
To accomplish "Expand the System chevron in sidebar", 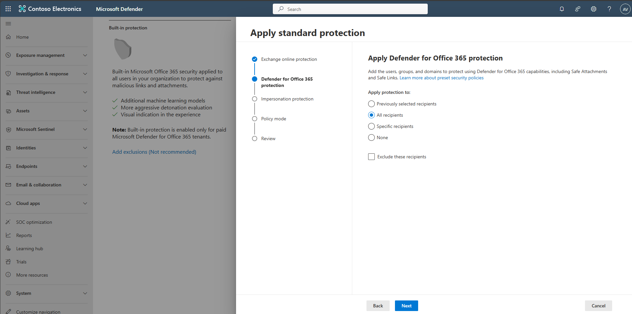I will (85, 293).
